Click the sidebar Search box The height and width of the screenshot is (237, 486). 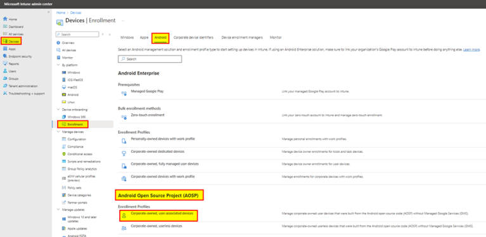pyautogui.click(x=77, y=34)
